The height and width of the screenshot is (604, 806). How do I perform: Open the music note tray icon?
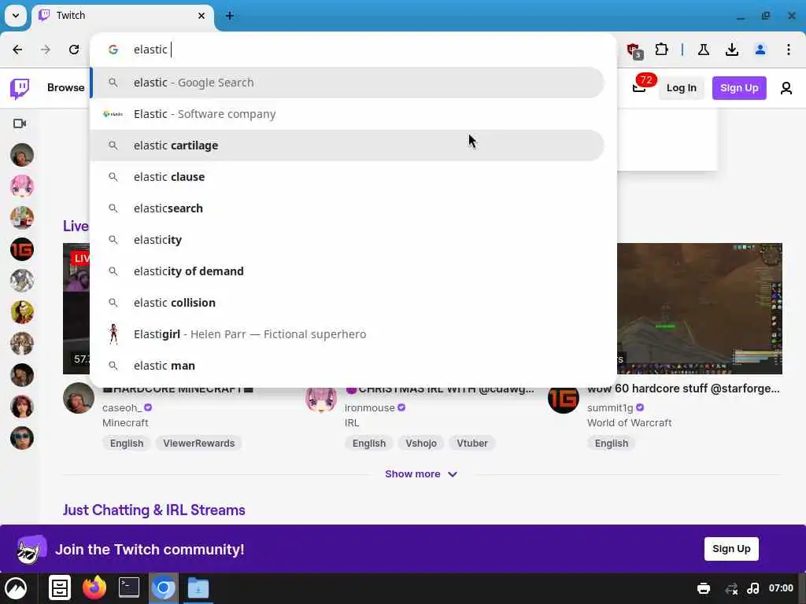[753, 588]
